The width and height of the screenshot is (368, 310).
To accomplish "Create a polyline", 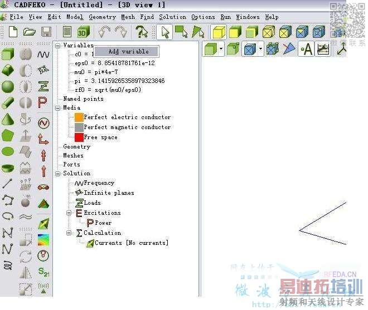I will [x=8, y=200].
